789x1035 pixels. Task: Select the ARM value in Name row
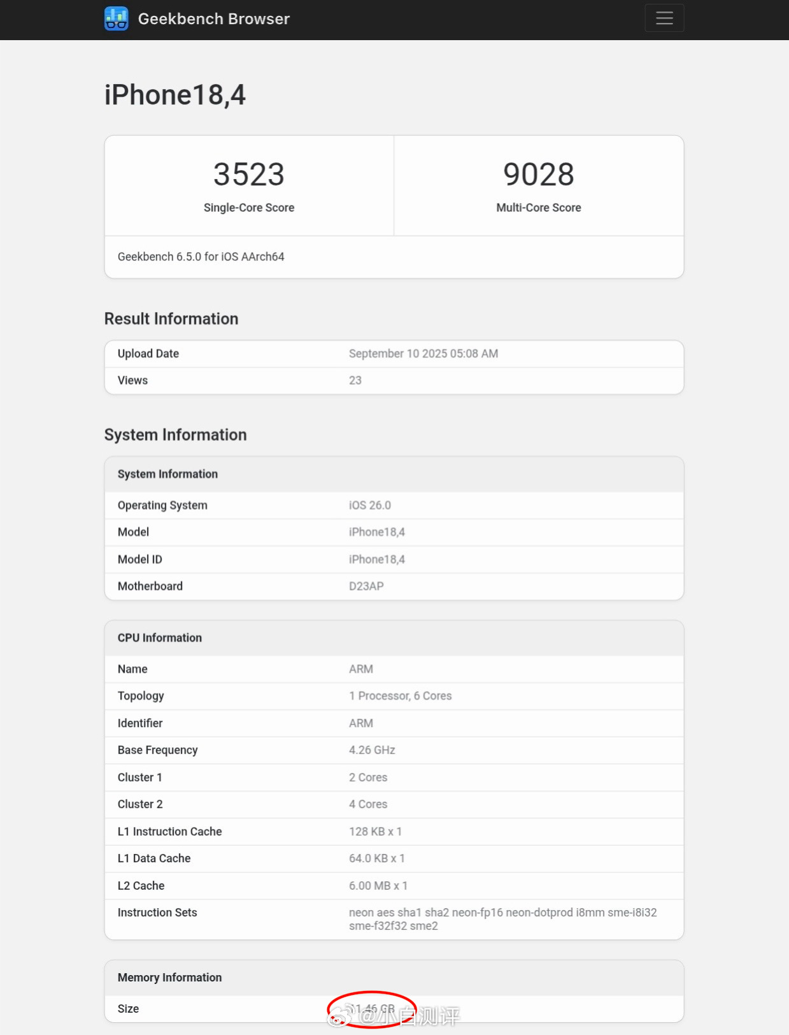pyautogui.click(x=361, y=669)
